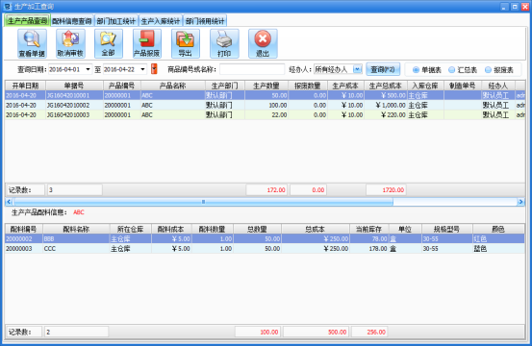The image size is (532, 346).
Task: Open the 部门加工统计 tab
Action: coord(116,21)
